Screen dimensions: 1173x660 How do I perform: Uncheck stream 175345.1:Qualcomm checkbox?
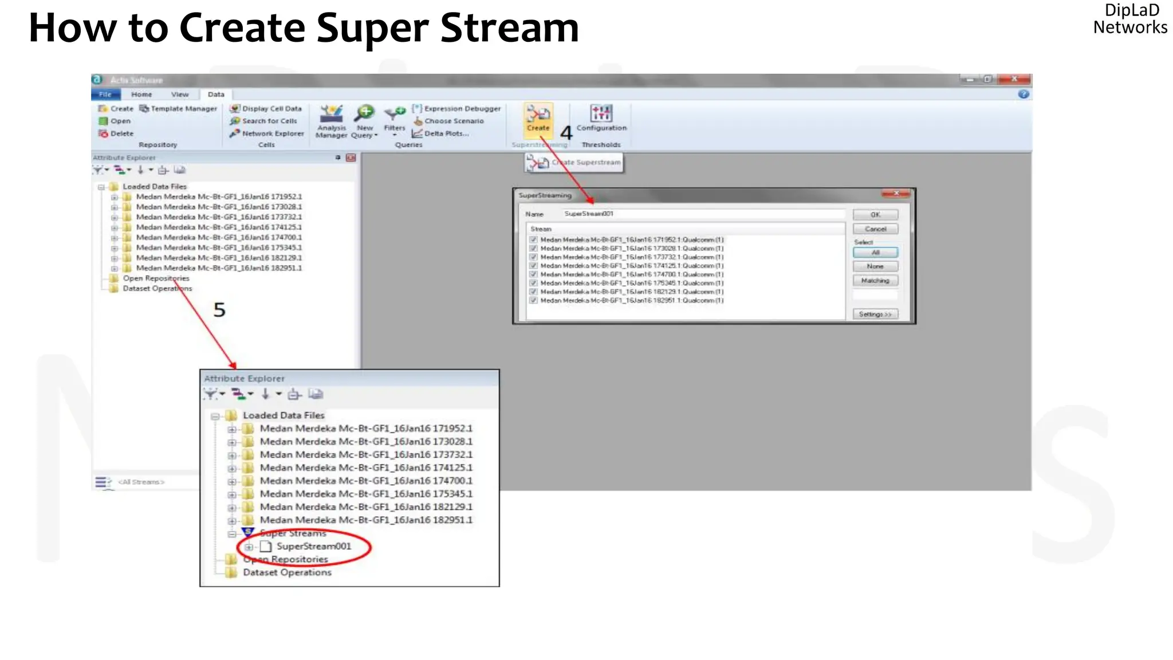tap(533, 282)
